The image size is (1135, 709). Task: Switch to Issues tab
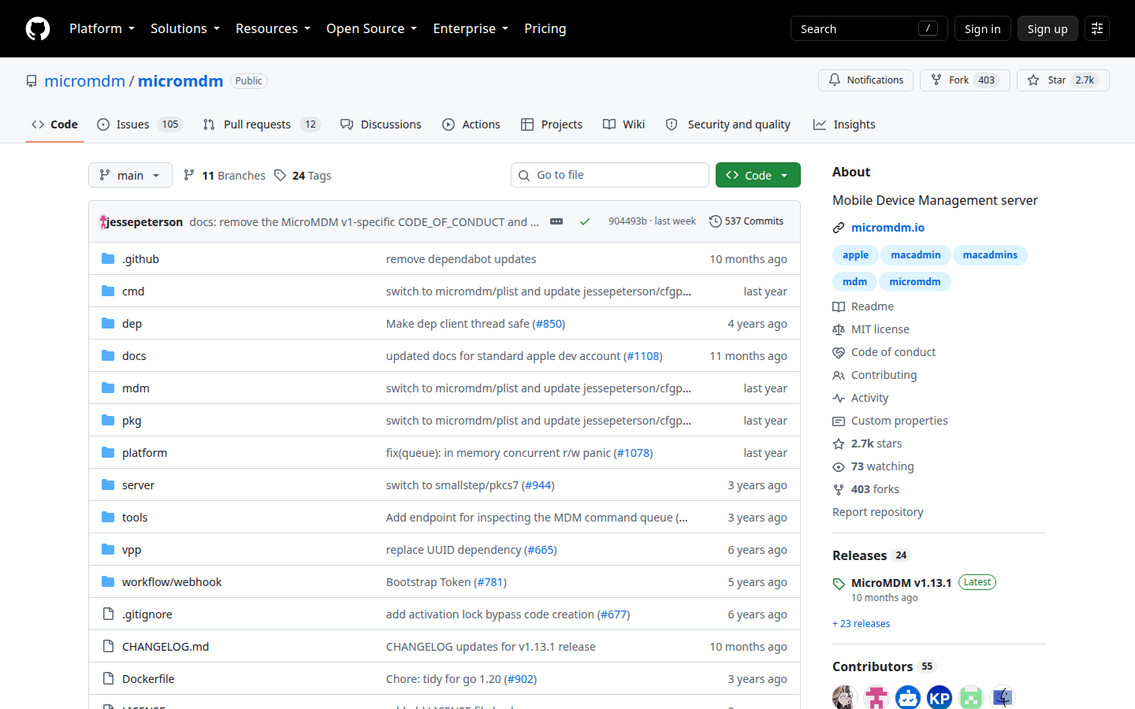point(140,124)
